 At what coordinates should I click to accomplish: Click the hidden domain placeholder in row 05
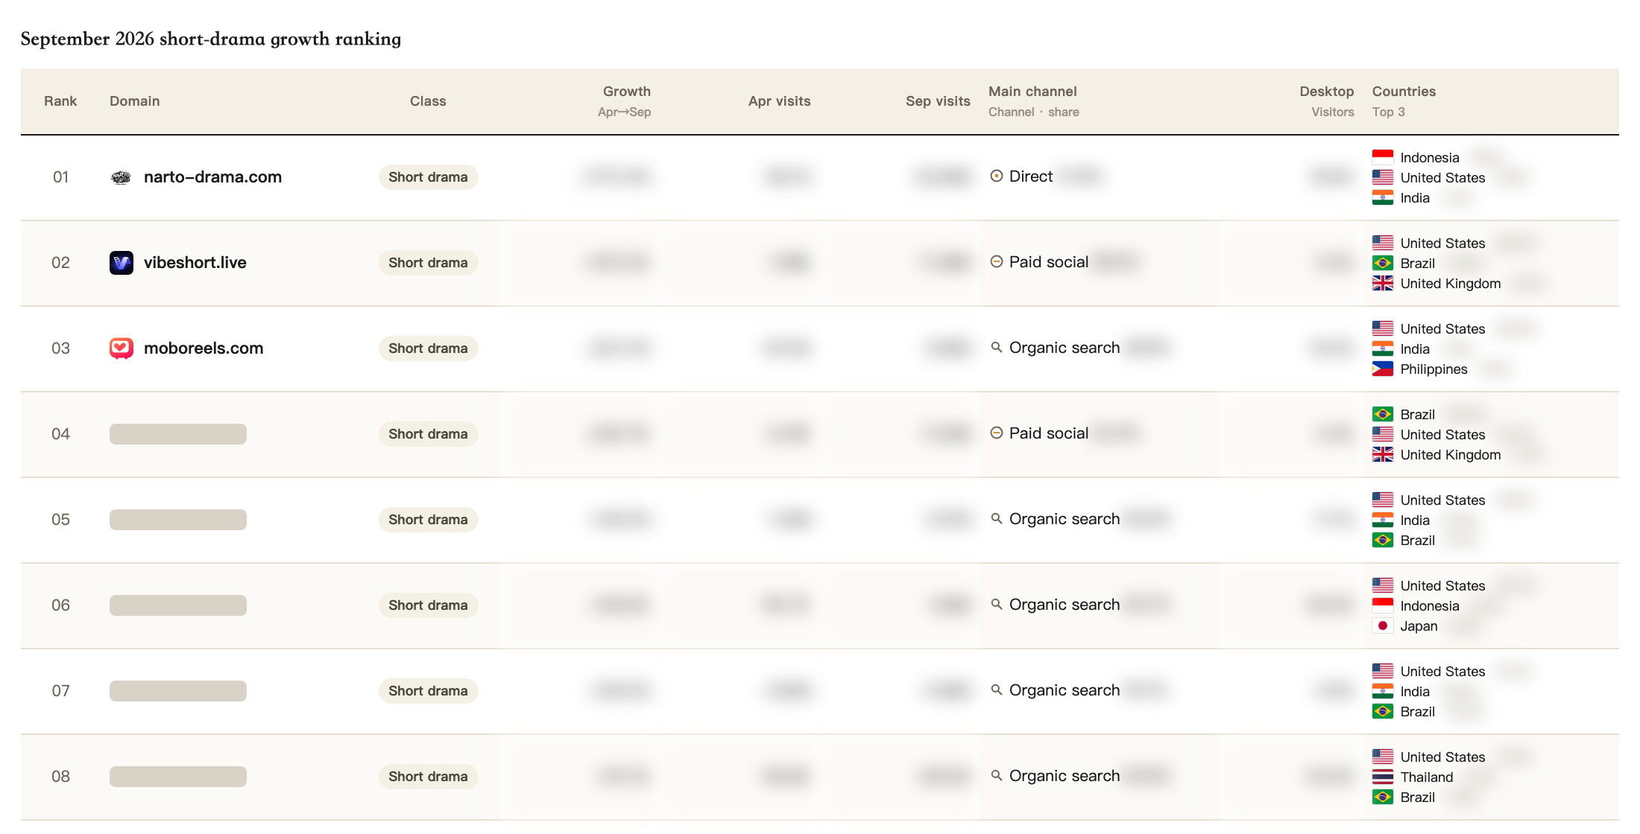click(178, 520)
